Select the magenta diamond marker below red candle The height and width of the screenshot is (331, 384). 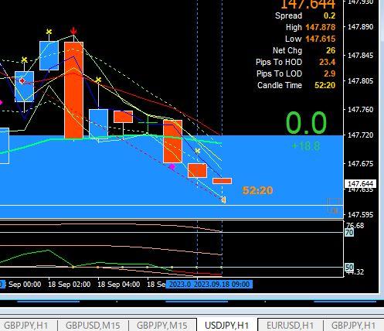172,166
